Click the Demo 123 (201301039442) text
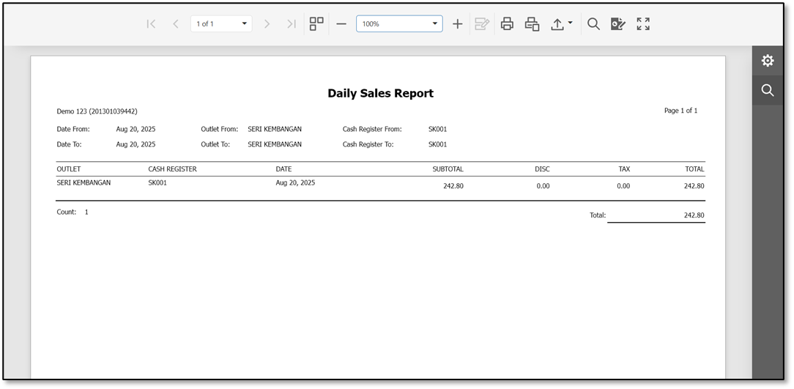The width and height of the screenshot is (794, 389). click(97, 111)
